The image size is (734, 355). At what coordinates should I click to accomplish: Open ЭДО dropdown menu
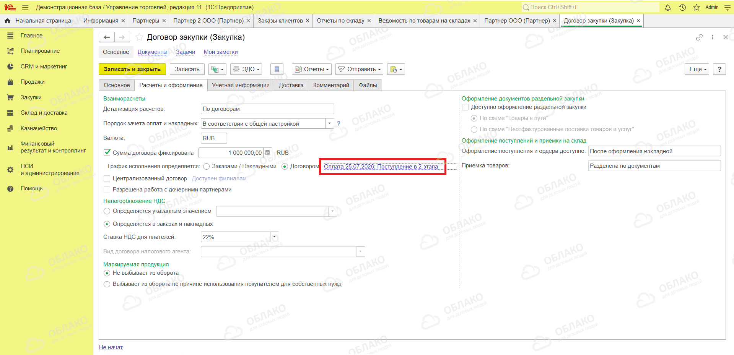(x=246, y=69)
